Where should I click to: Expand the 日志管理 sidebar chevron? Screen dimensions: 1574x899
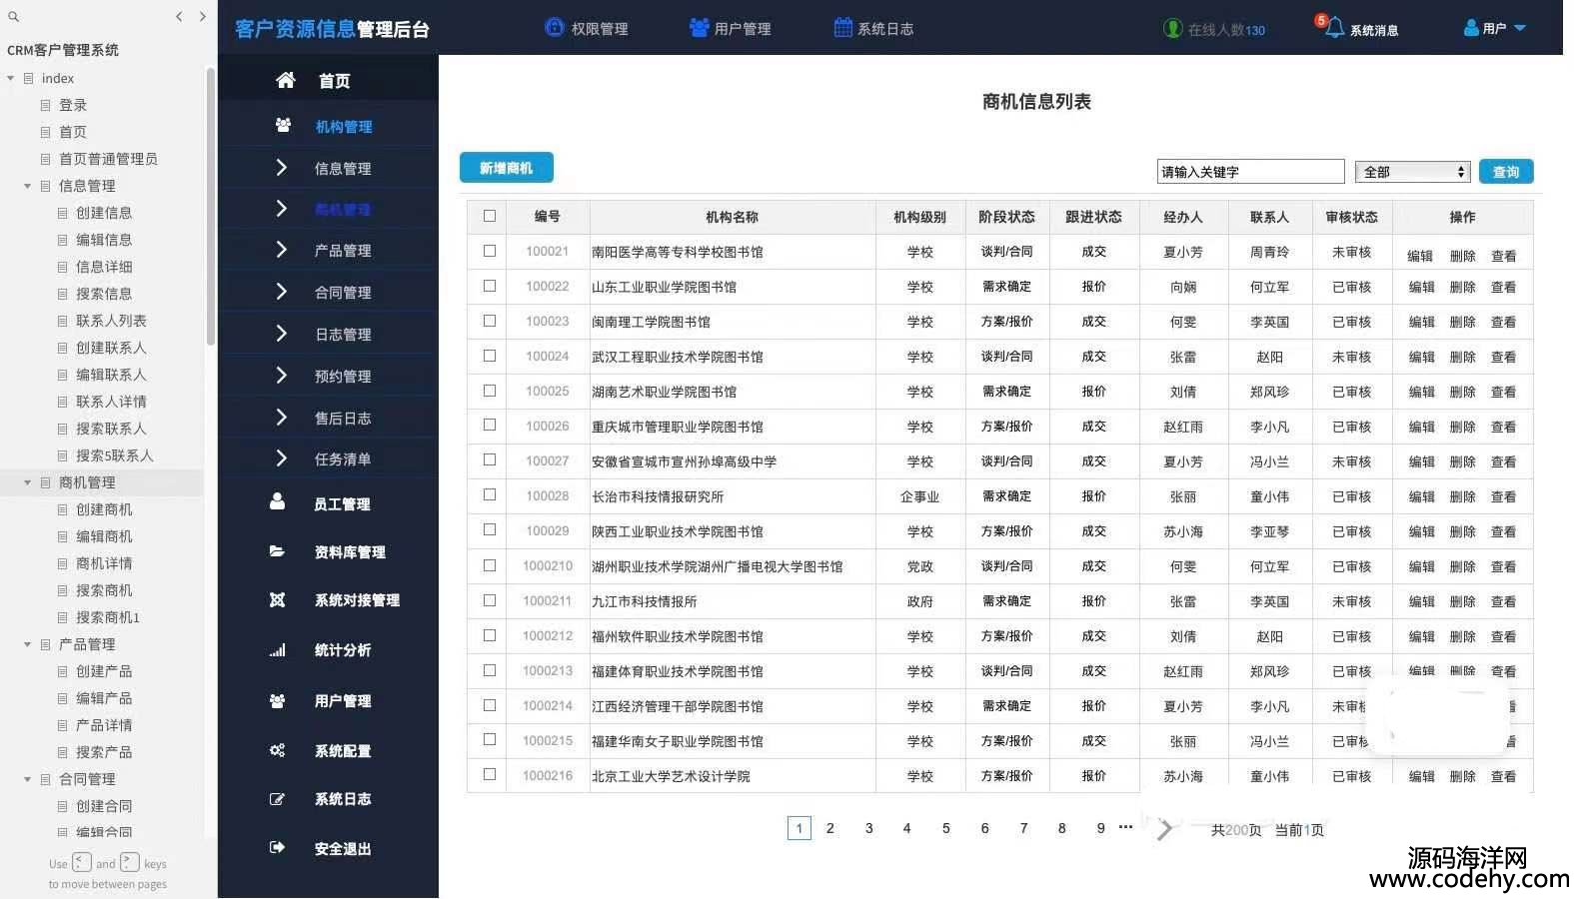click(x=281, y=334)
